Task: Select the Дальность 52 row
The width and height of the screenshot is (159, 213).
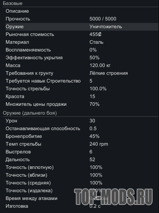Action: (x=82, y=159)
